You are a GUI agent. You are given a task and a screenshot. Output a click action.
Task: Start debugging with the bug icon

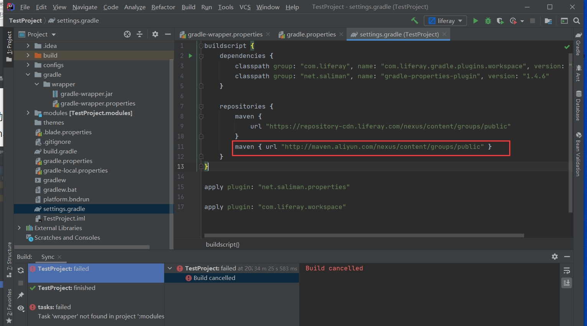488,21
